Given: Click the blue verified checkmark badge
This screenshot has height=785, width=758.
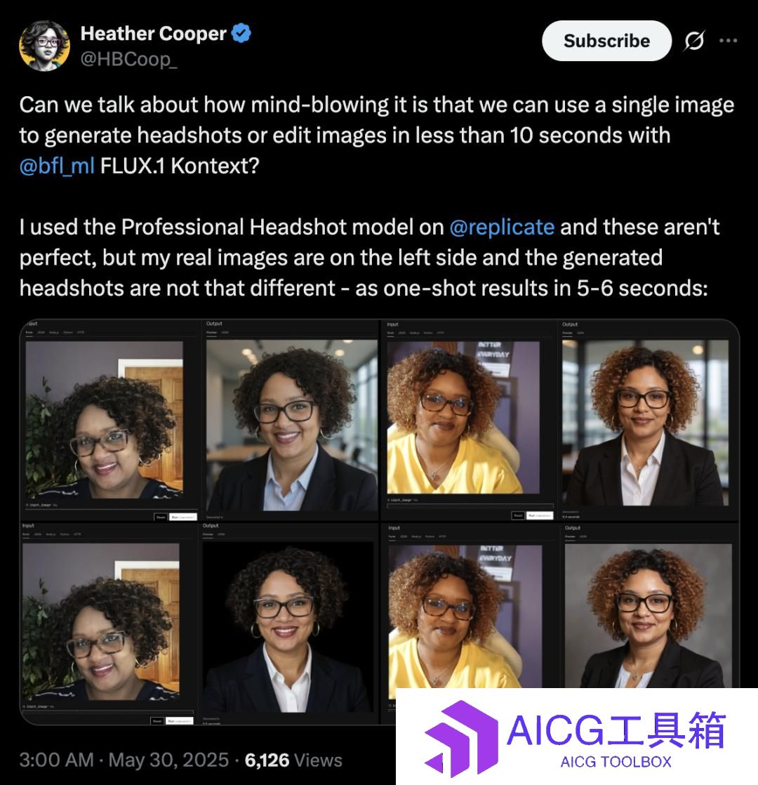Looking at the screenshot, I should [x=242, y=34].
